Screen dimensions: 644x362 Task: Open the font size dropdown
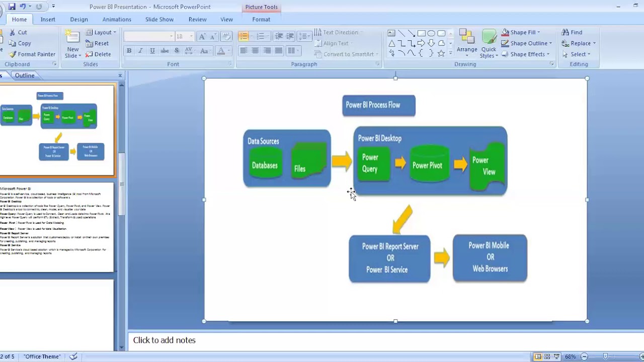click(191, 36)
